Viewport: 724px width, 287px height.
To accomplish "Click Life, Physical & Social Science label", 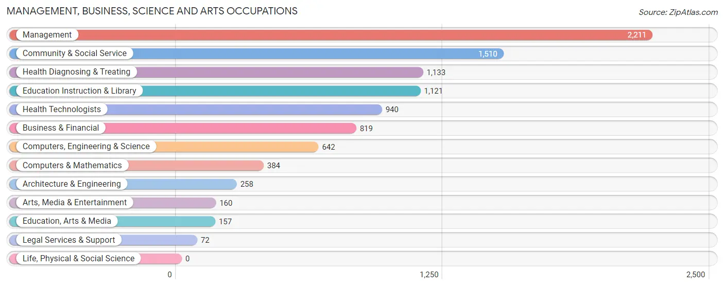I will pyautogui.click(x=78, y=259).
